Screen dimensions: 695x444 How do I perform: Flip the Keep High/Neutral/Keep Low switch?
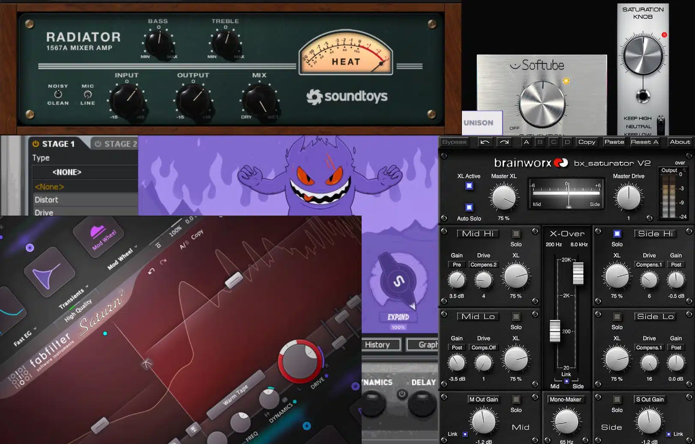660,125
